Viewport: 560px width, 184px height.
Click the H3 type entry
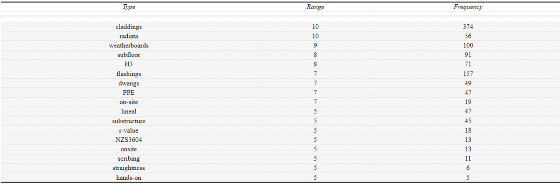[129, 64]
